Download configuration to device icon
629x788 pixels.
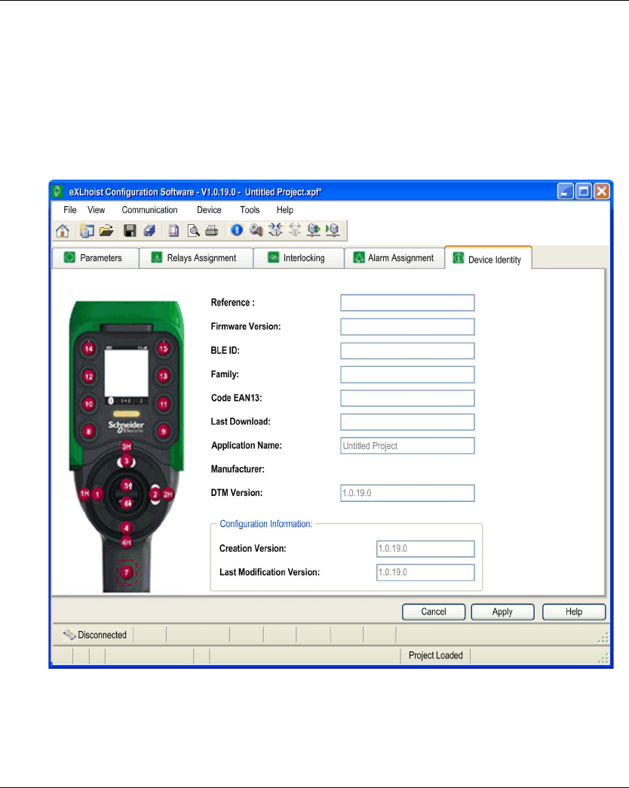314,230
